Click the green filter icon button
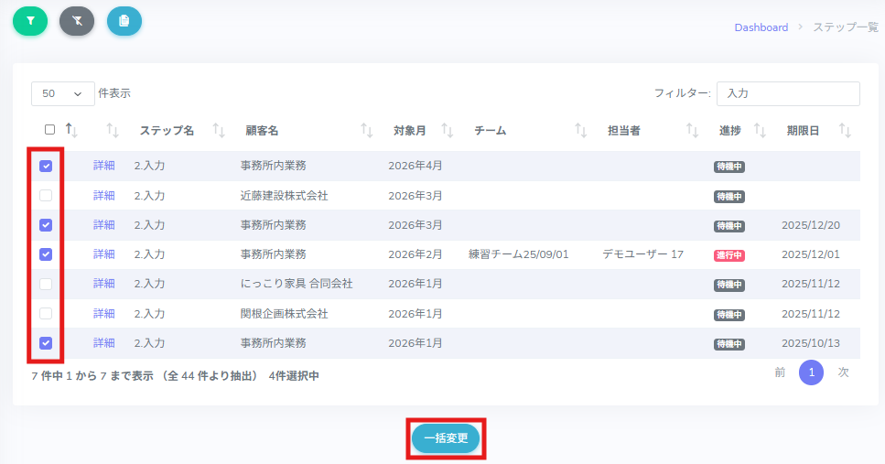885x464 pixels. coord(29,20)
